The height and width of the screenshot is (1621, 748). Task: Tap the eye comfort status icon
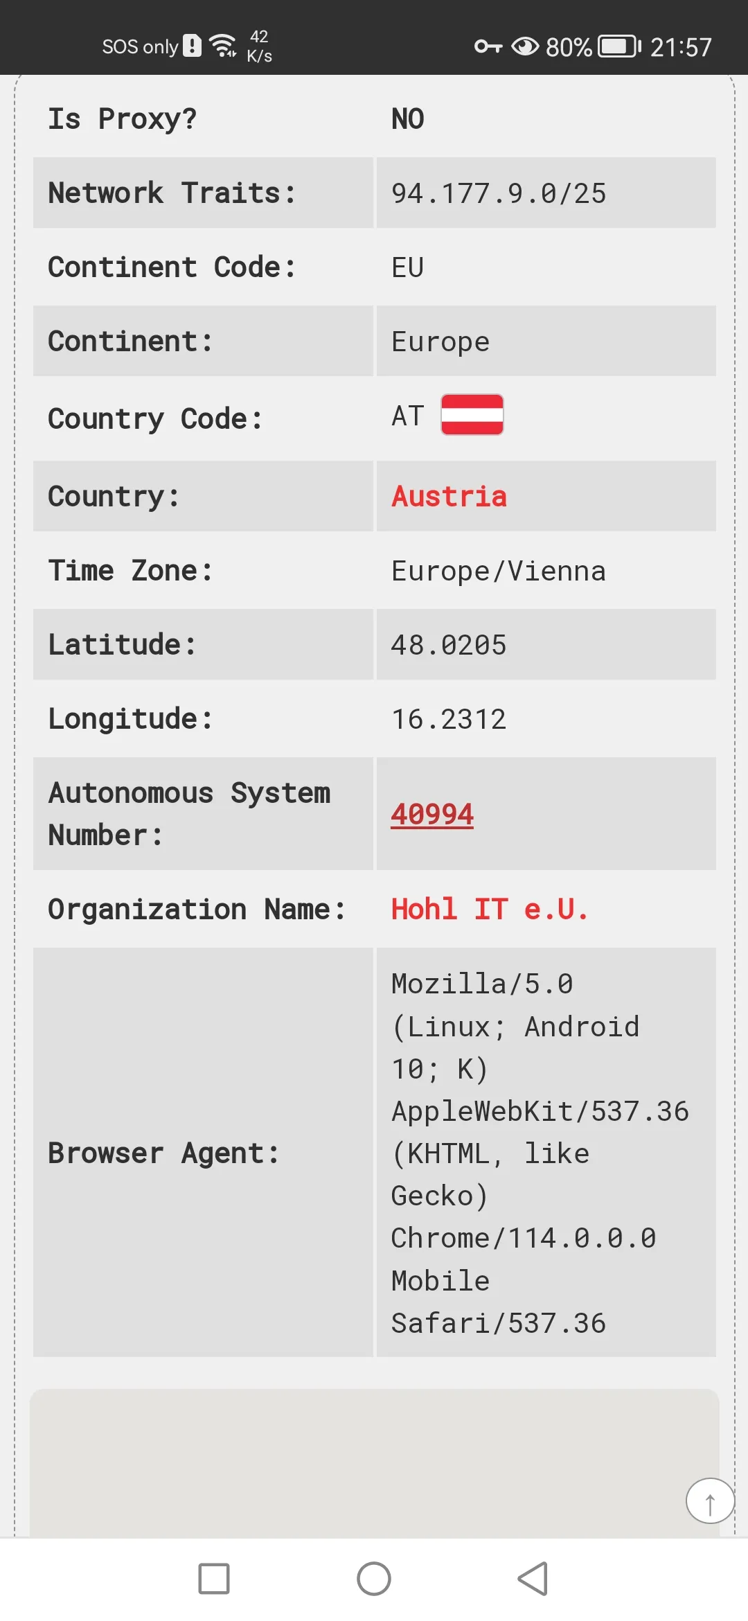click(x=525, y=46)
